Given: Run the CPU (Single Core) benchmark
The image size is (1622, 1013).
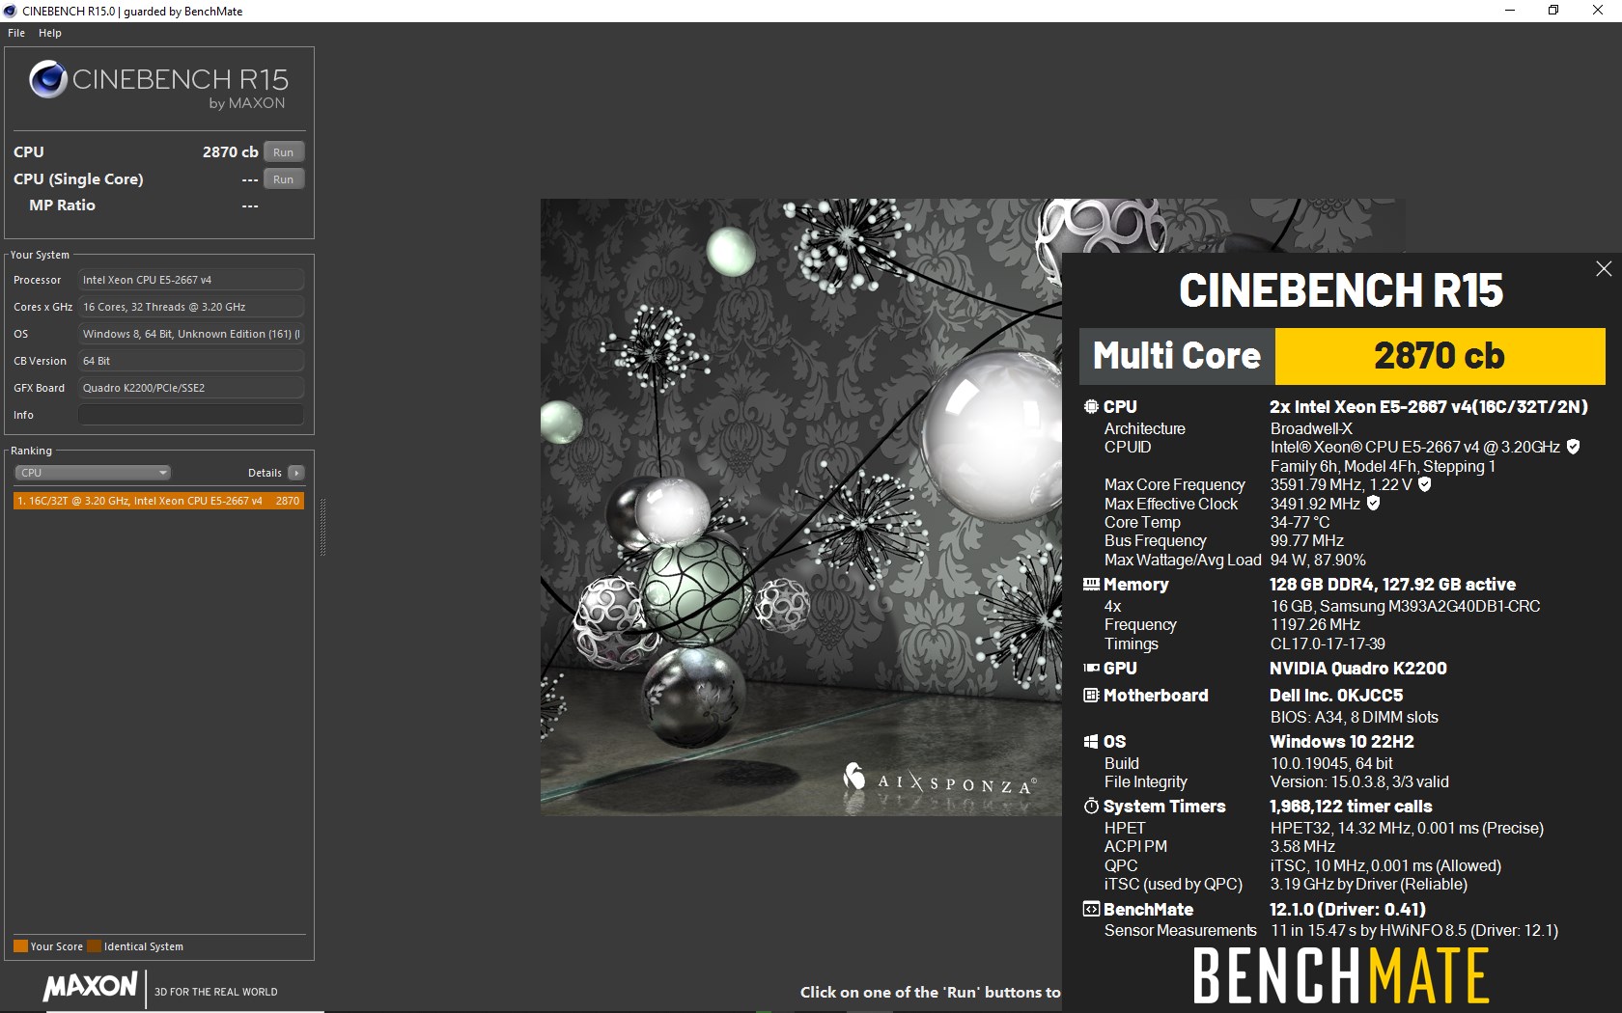Looking at the screenshot, I should coord(283,179).
